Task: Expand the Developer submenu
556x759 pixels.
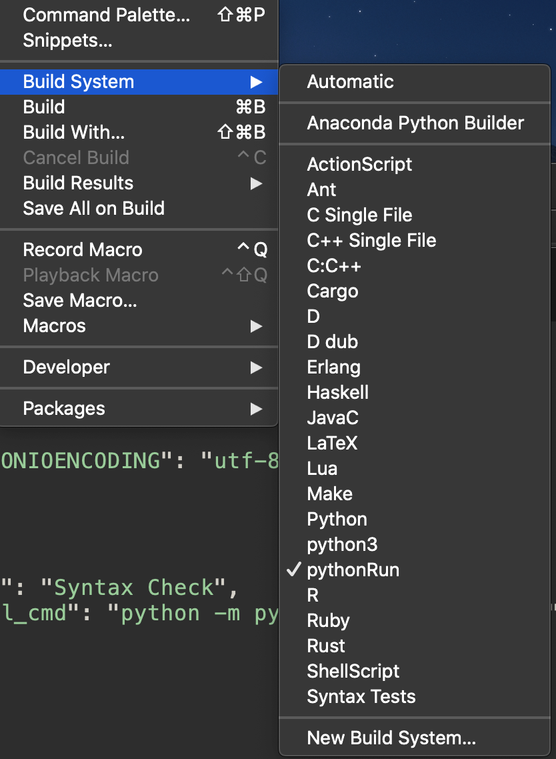Action: pos(67,367)
